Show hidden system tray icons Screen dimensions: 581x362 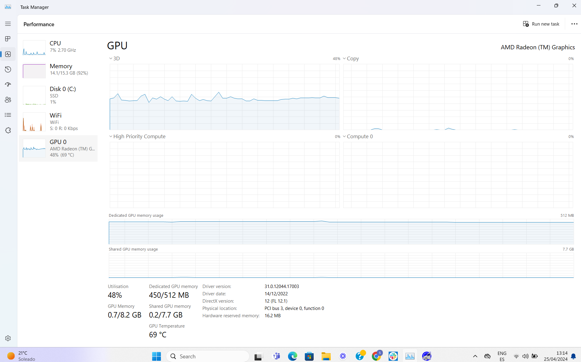pyautogui.click(x=475, y=356)
